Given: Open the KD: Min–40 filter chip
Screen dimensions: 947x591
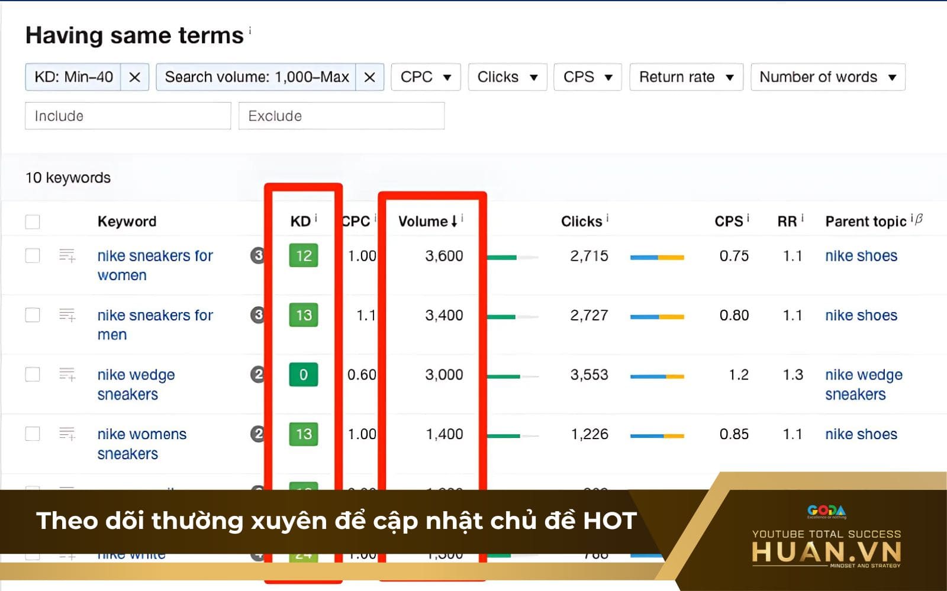Looking at the screenshot, I should (x=73, y=77).
